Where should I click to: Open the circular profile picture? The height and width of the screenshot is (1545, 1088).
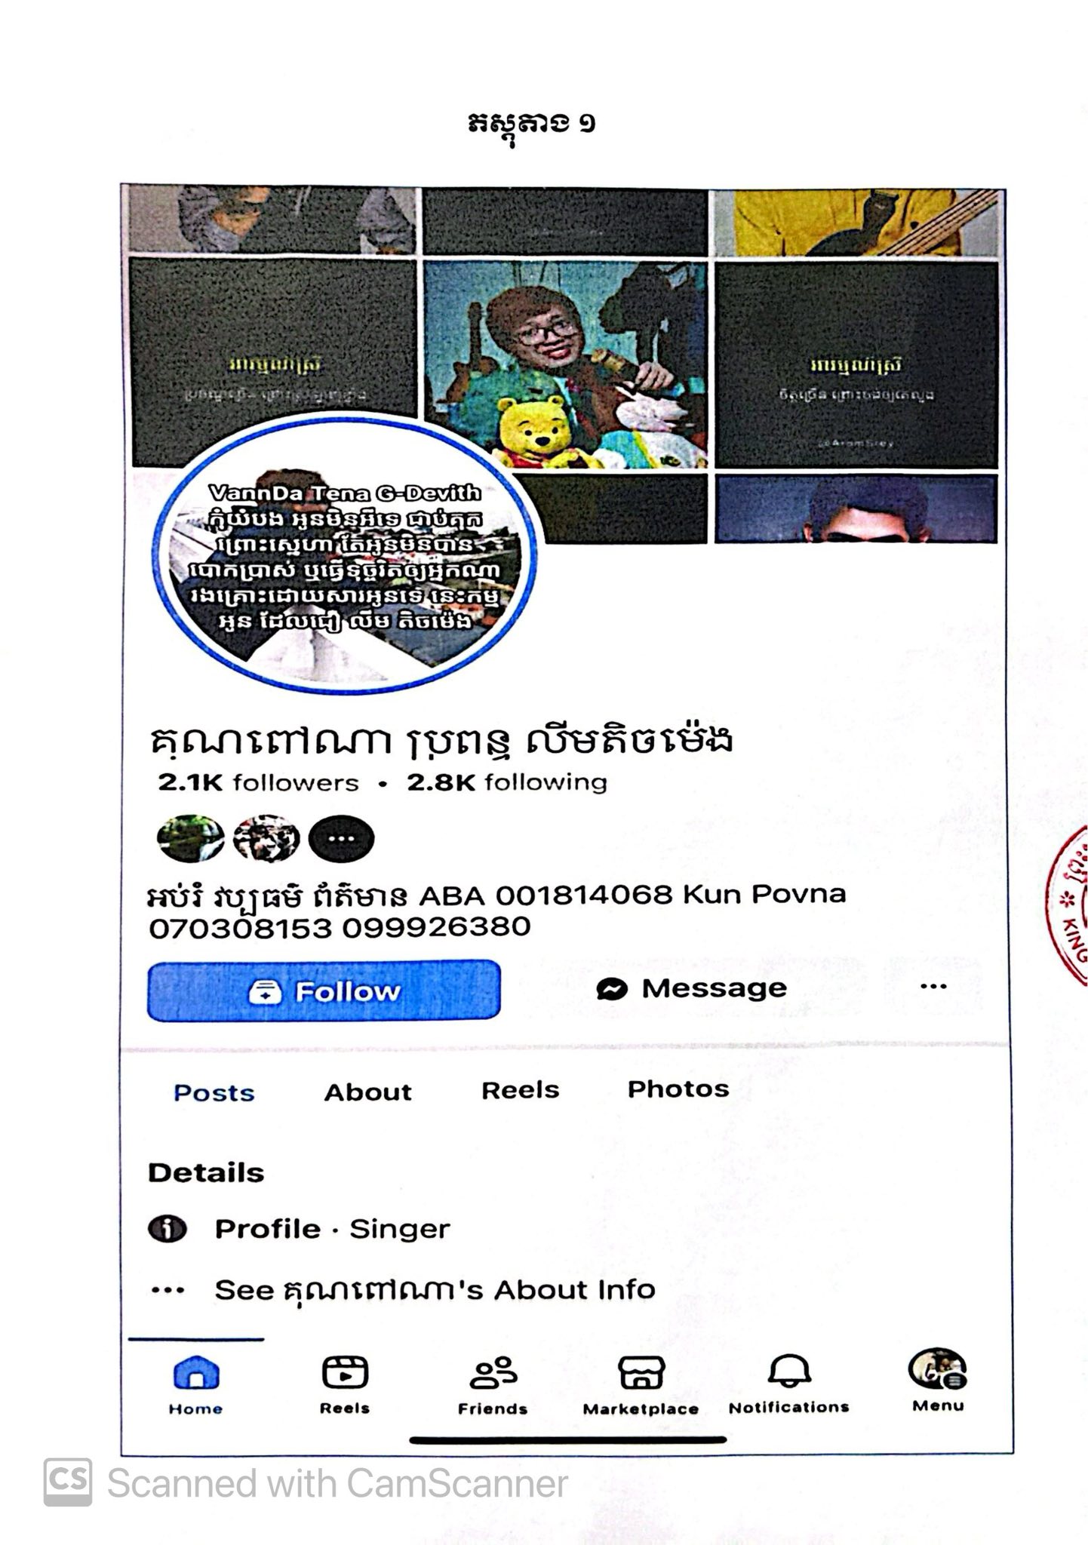[x=346, y=554]
